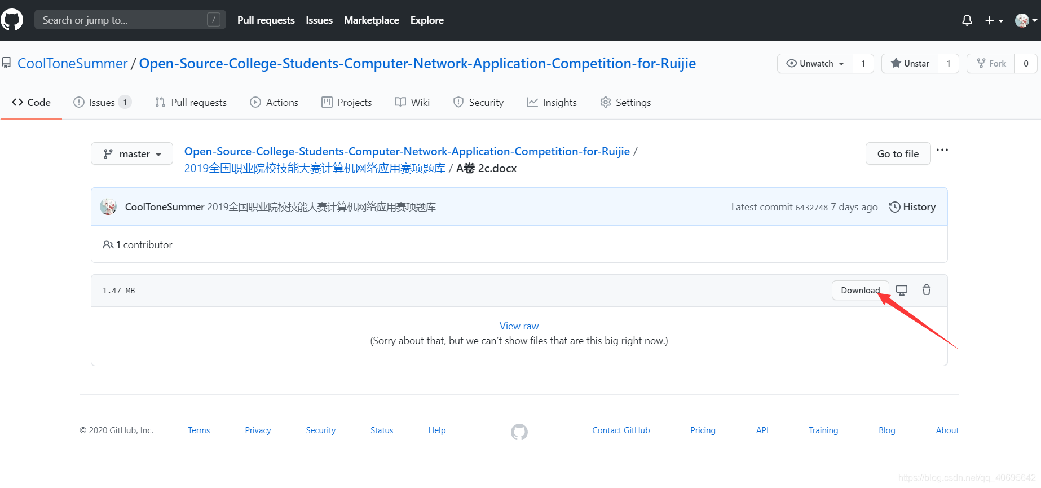
Task: Click the watchers count next to Unwatch
Action: (863, 63)
